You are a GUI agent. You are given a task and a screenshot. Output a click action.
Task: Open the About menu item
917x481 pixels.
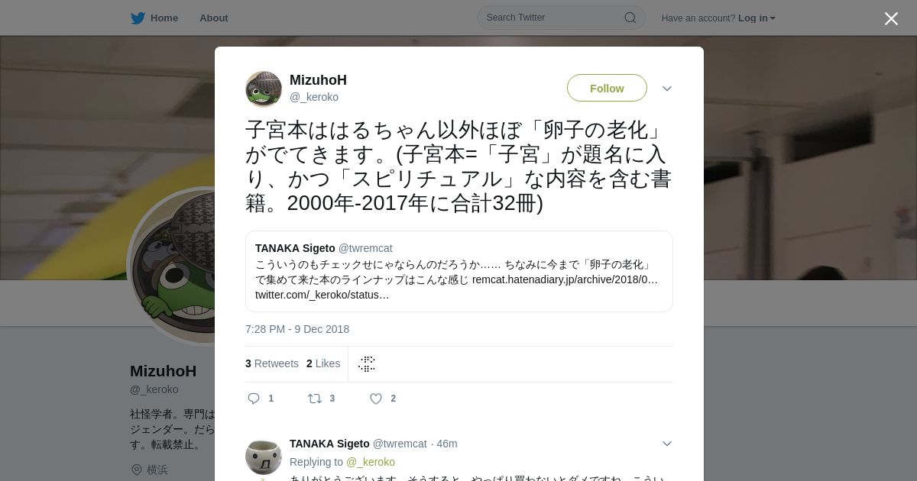214,18
